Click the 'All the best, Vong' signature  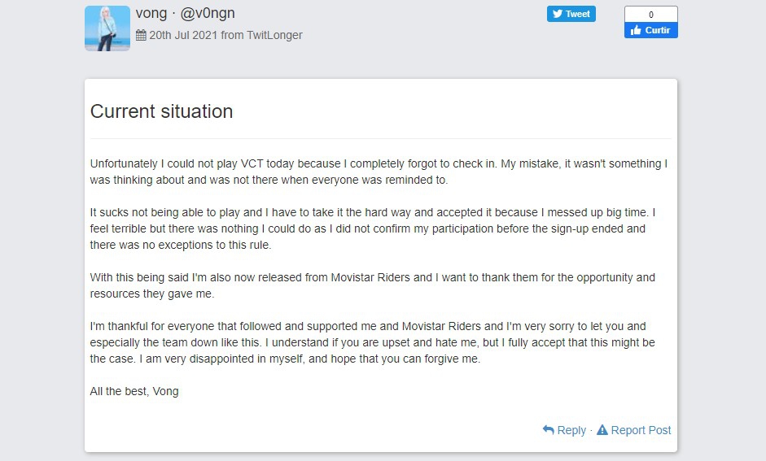point(134,391)
